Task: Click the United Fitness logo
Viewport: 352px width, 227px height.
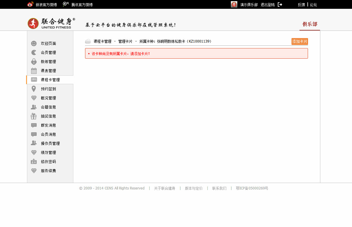Action: click(51, 23)
